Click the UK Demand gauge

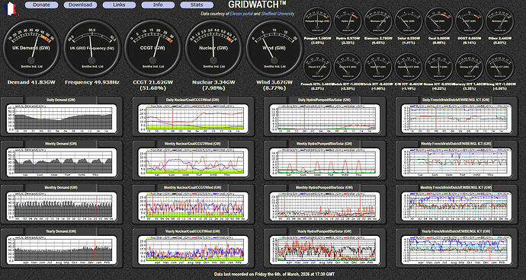pyautogui.click(x=31, y=48)
